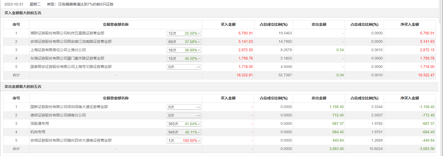Expand the 12次 25.00% stats box

click(x=184, y=33)
